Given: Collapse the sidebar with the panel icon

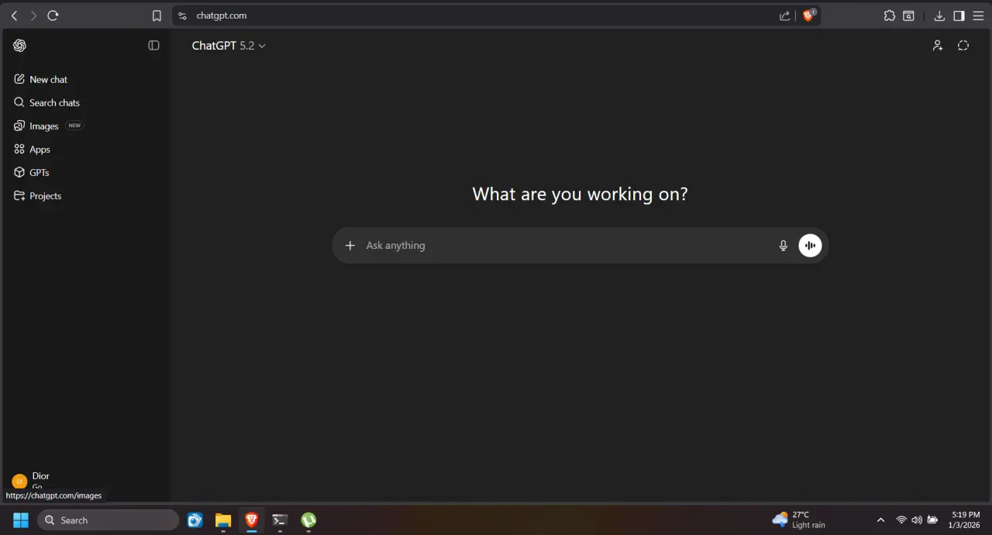Looking at the screenshot, I should click(x=153, y=46).
